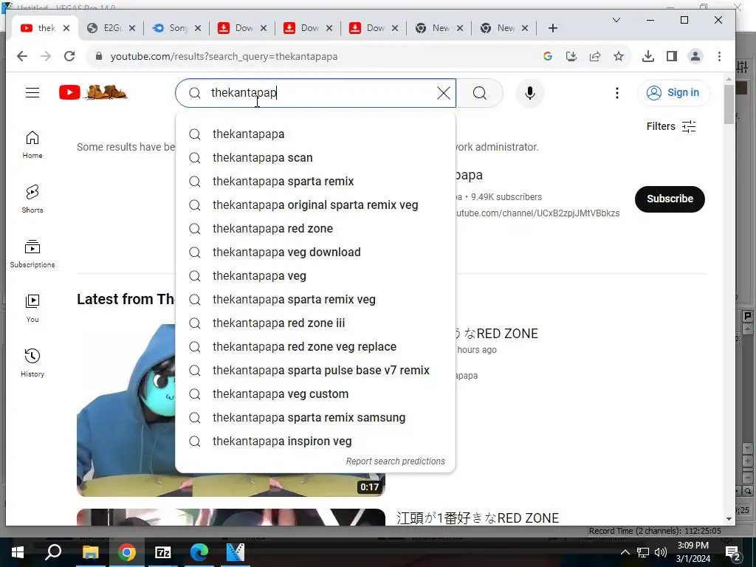The image size is (756, 567).
Task: Open Filters for search results
Action: [670, 126]
